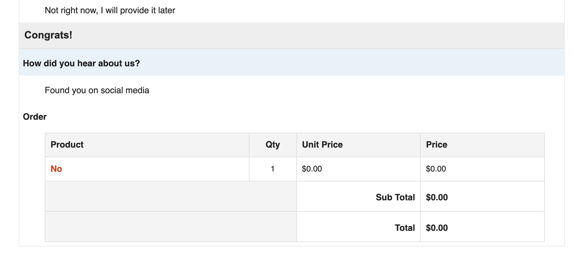Click the Sub Total '$0.00' amount

[x=437, y=197]
